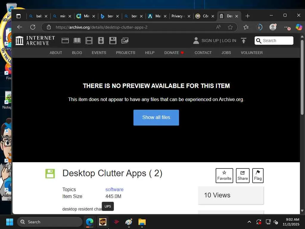Click the taskbar clock and date
This screenshot has width=305, height=229.
pyautogui.click(x=291, y=222)
